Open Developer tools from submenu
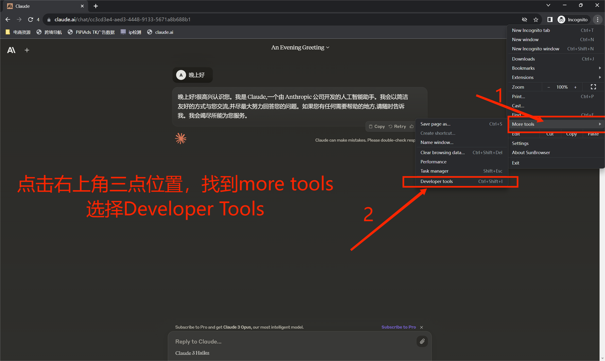Screen dimensions: 605x361 pyautogui.click(x=461, y=182)
